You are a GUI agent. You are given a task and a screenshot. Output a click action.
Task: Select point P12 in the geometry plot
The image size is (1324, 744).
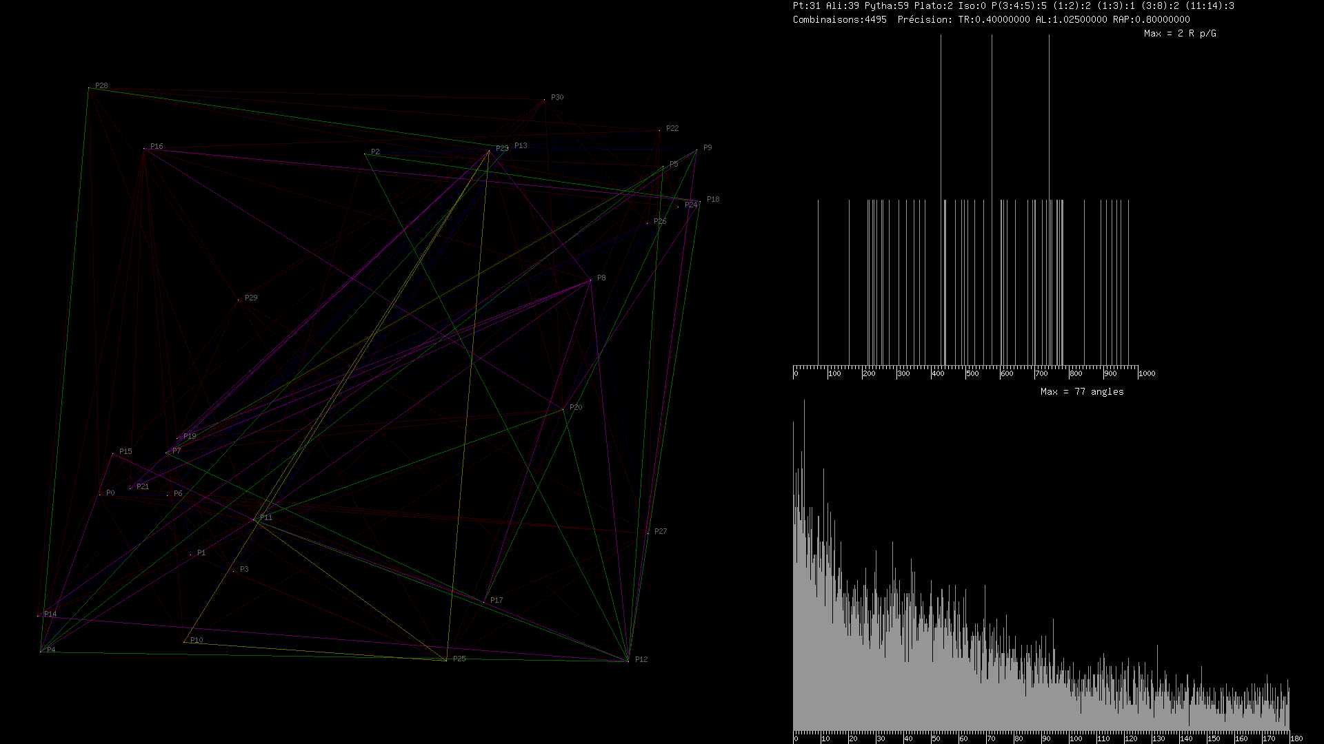click(x=628, y=661)
